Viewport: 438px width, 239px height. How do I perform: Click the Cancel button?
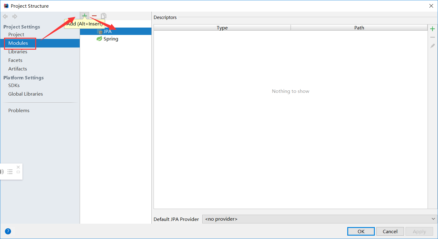[x=390, y=231]
